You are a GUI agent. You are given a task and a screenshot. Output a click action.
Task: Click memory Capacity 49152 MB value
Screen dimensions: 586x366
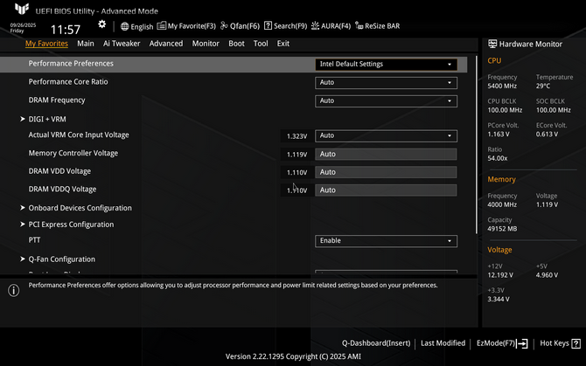pos(502,229)
